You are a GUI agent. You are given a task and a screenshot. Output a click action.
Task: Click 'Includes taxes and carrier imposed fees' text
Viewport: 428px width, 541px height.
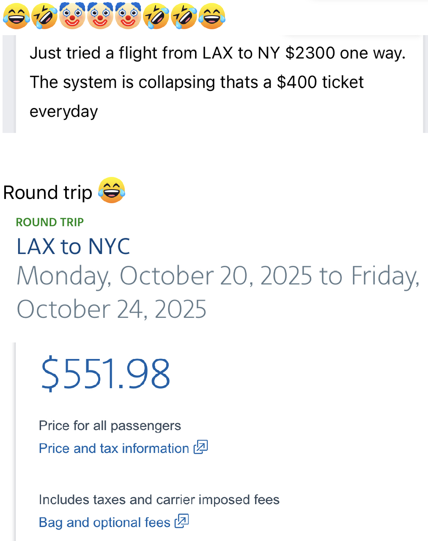point(159,500)
